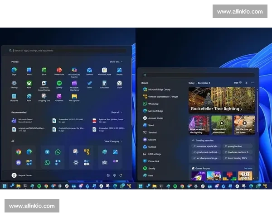Click Mayank Parmar user profile

click(25, 175)
